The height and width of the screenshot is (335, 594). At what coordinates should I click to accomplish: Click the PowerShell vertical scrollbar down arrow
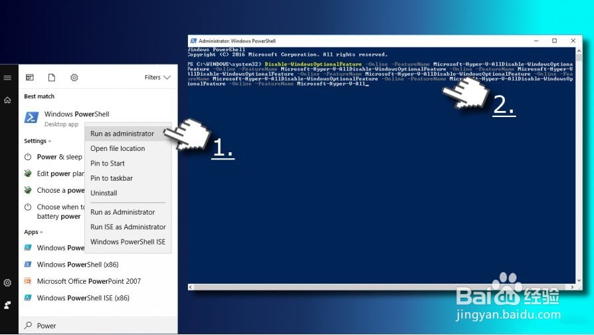[x=579, y=280]
